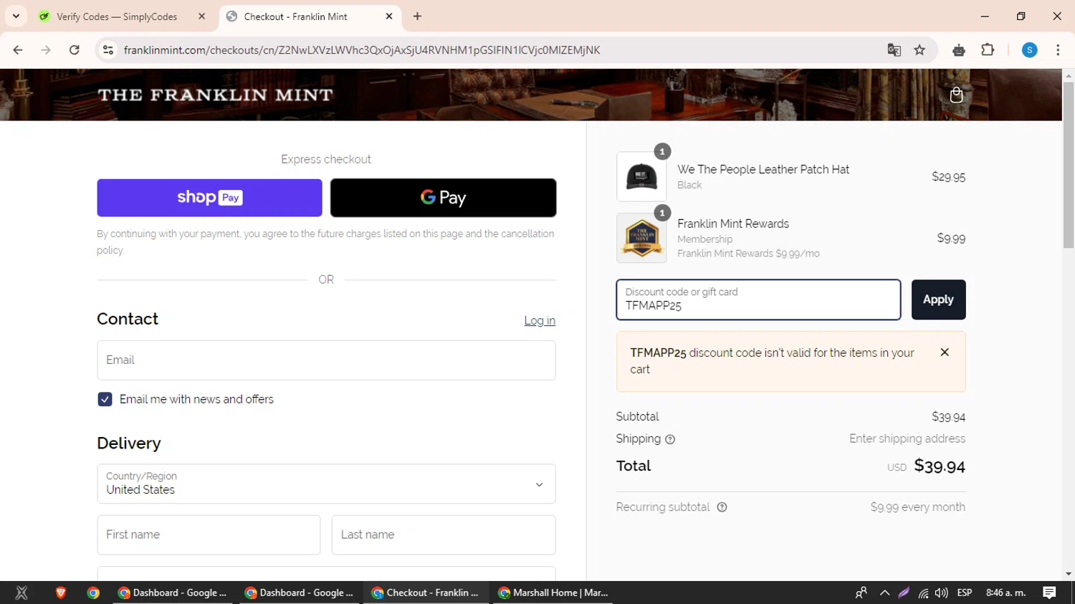Open the X app in taskbar
1075x604 pixels.
coord(21,593)
